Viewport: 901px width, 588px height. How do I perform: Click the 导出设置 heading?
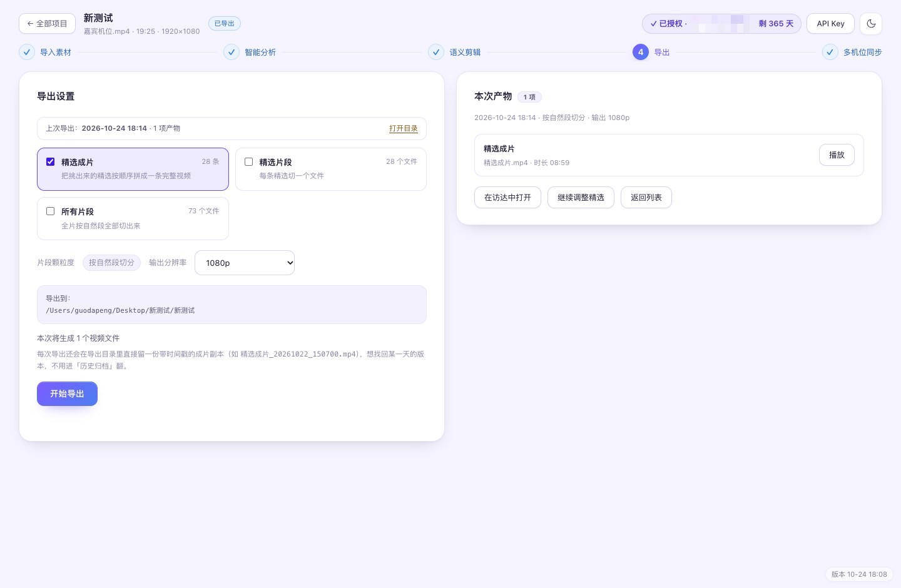click(56, 96)
